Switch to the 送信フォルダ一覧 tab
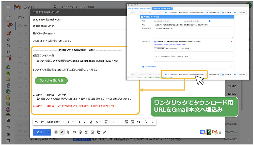The height and width of the screenshot is (145, 254). click(133, 8)
